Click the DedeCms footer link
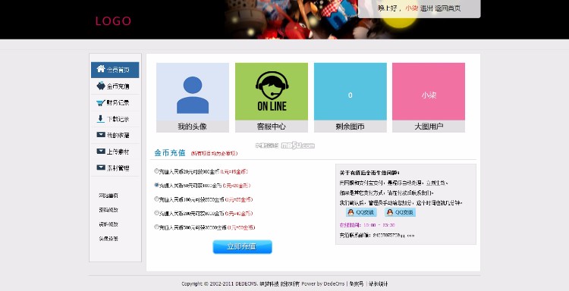Viewport: 569px width, 291px height. point(334,283)
